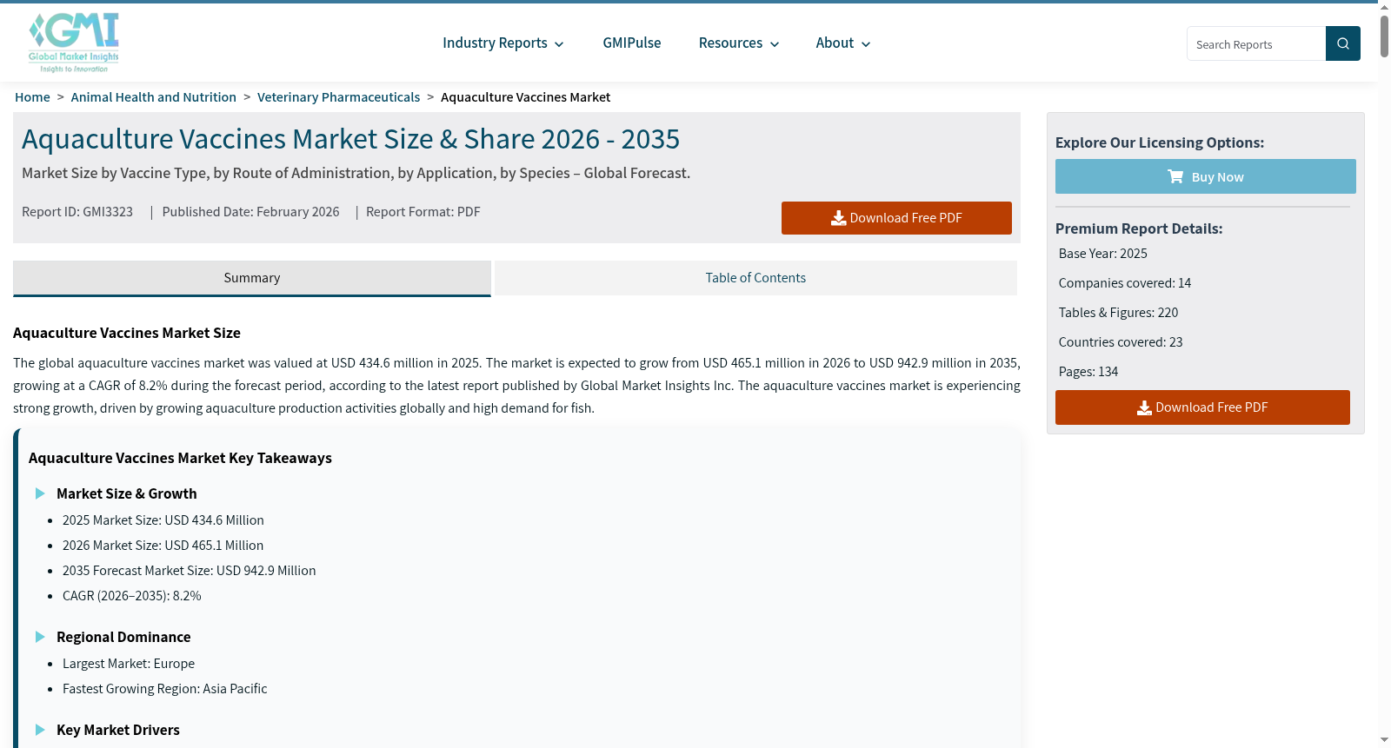1391x748 pixels.
Task: Click 'Published Date: February 2026' text
Action: click(x=250, y=212)
